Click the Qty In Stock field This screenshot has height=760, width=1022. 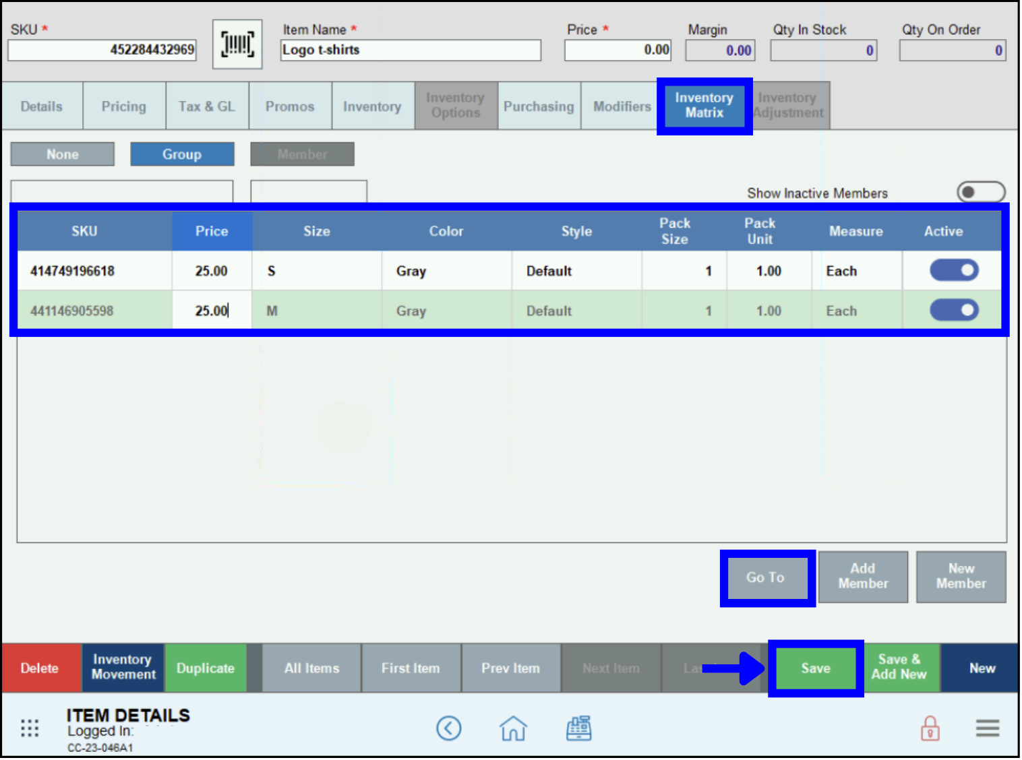point(824,50)
